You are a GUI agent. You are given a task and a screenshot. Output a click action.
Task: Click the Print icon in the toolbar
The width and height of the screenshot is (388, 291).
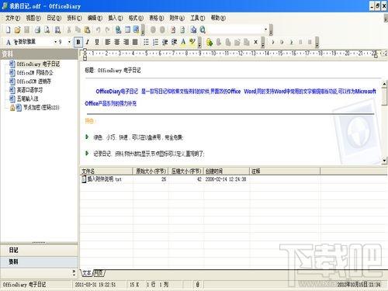37,30
